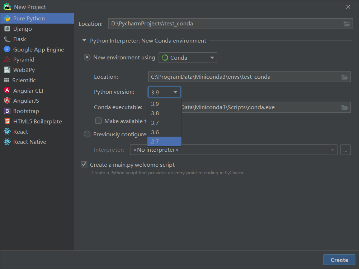Screen dimensions: 359x269
Task: Open the Interpreter dropdown
Action: point(332,150)
